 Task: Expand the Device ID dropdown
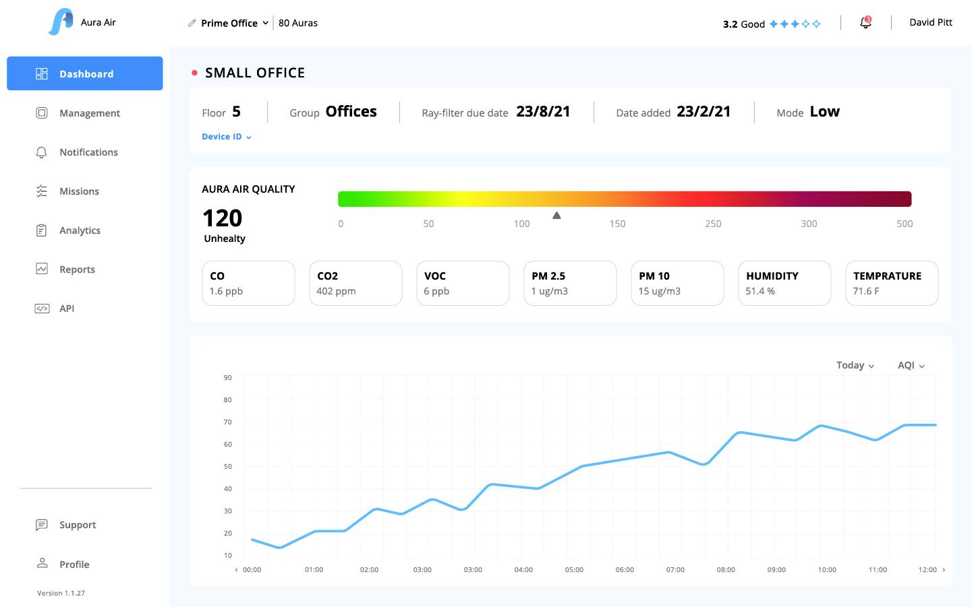tap(227, 137)
